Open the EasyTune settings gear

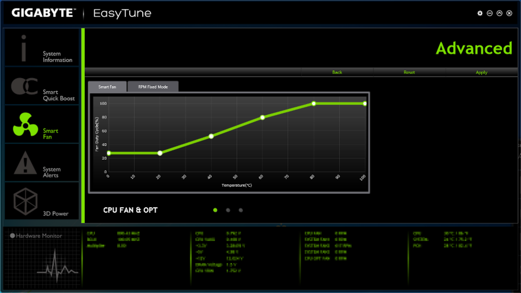pyautogui.click(x=479, y=13)
